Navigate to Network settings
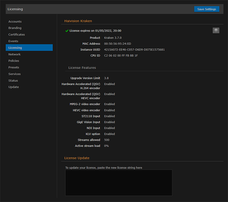Viewport: 228px width, 202px height. [x=15, y=54]
